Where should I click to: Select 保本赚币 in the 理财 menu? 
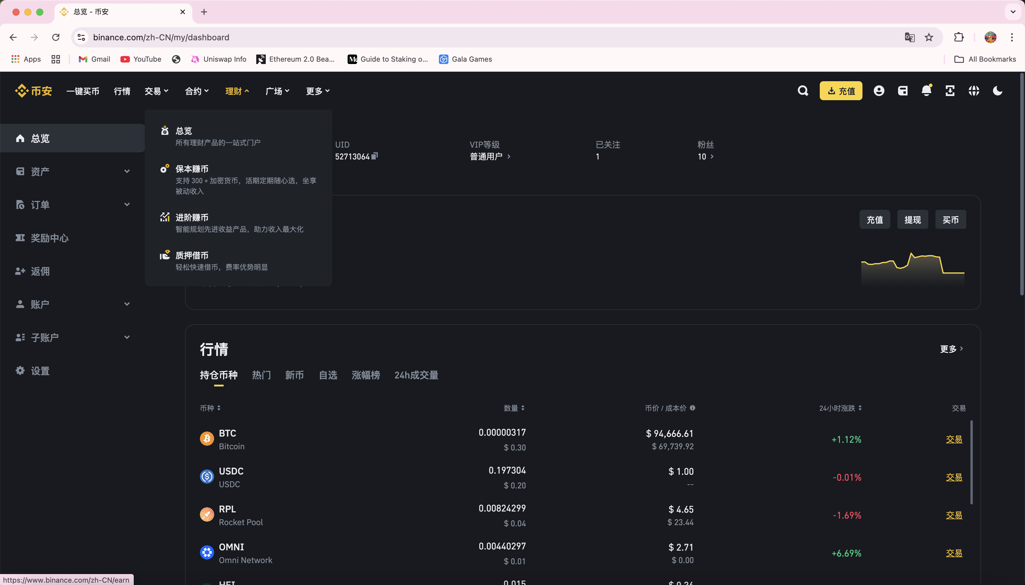tap(238, 180)
